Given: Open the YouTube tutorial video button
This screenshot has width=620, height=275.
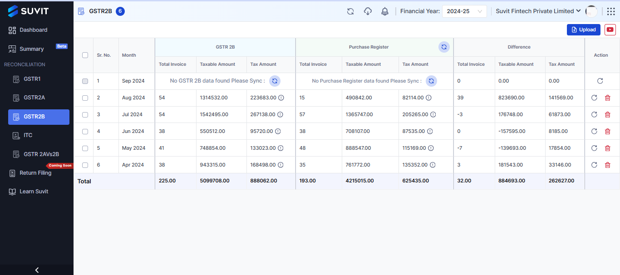Looking at the screenshot, I should click(x=610, y=29).
